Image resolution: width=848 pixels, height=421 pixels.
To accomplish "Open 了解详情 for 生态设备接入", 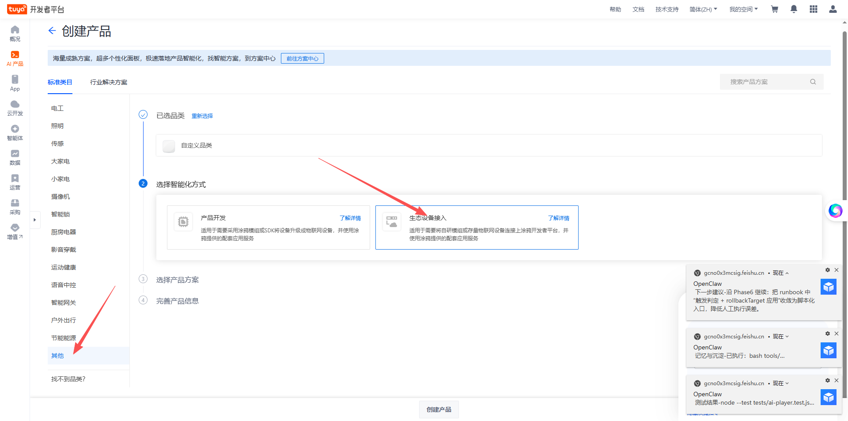I will pyautogui.click(x=559, y=218).
